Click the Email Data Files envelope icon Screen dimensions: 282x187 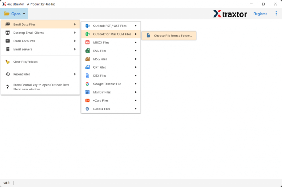(7, 24)
